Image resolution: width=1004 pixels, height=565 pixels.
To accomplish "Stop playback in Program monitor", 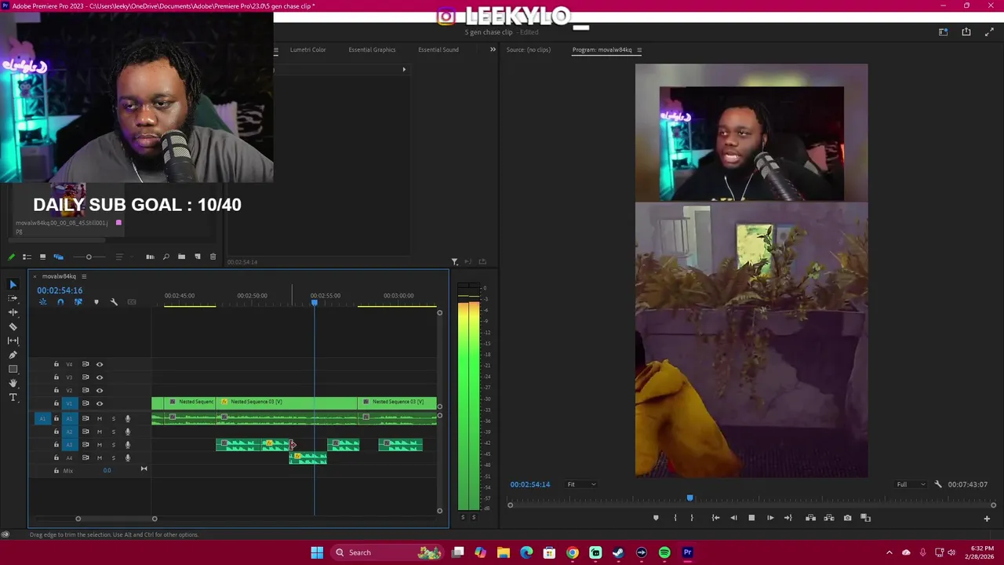I will (751, 518).
